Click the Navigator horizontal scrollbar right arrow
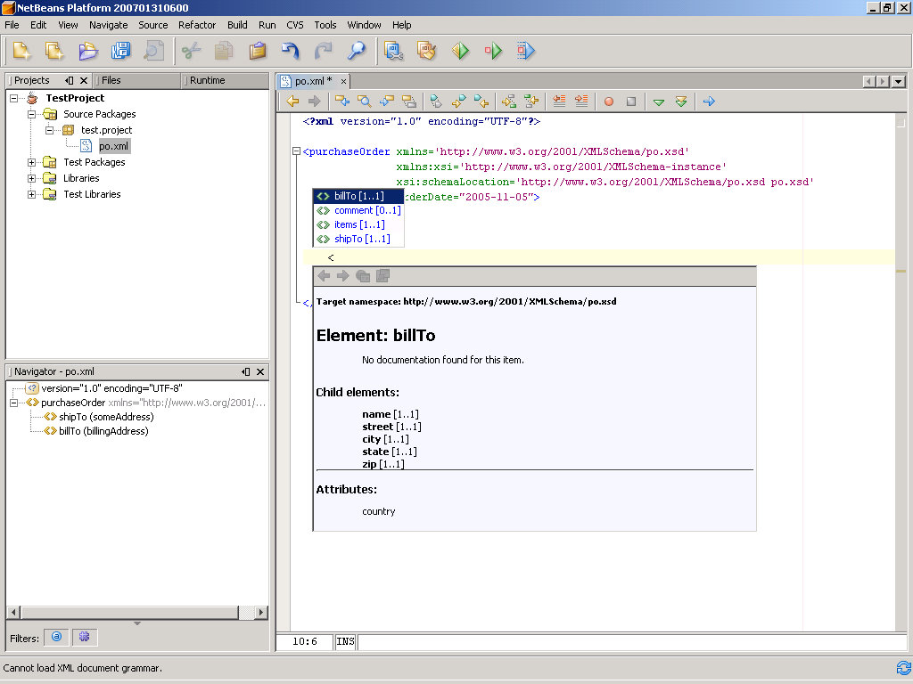The width and height of the screenshot is (913, 684). [260, 613]
